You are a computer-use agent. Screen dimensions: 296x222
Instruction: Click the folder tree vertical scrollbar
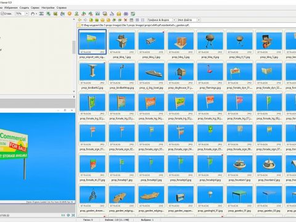coord(74,47)
